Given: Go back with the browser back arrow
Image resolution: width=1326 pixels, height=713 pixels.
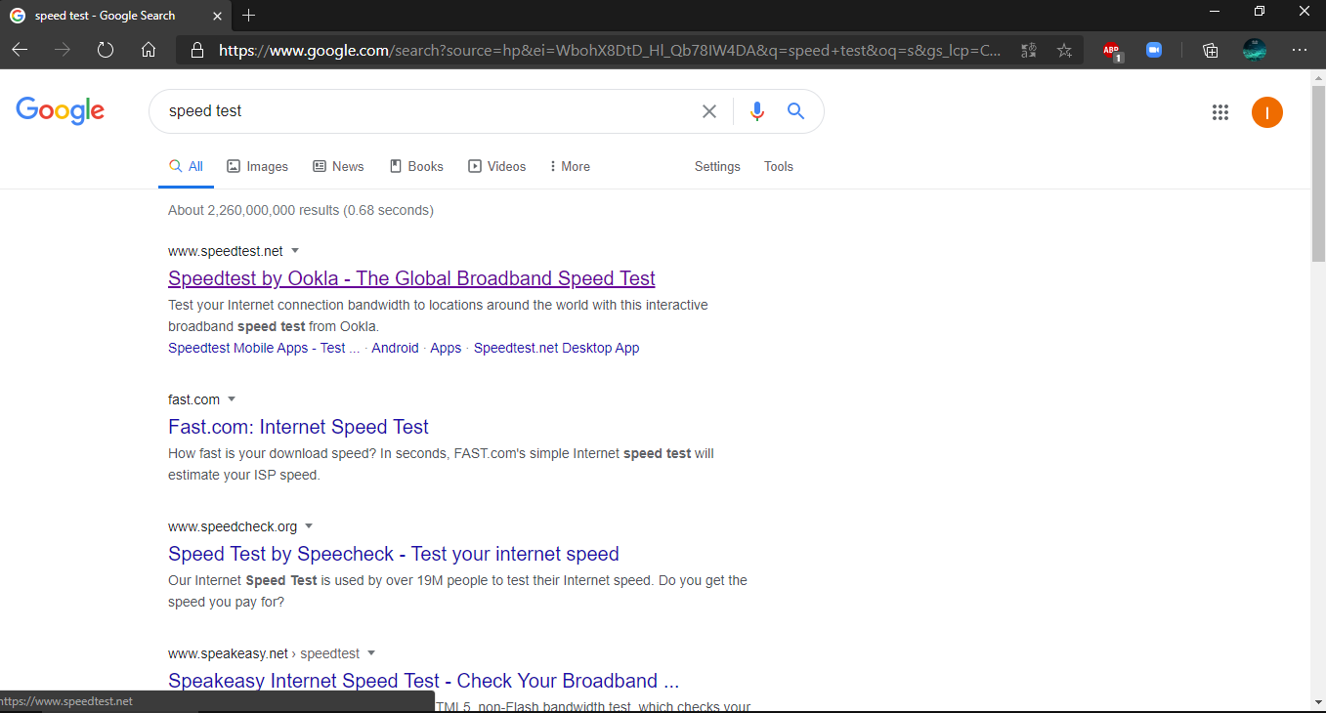Looking at the screenshot, I should click(20, 50).
